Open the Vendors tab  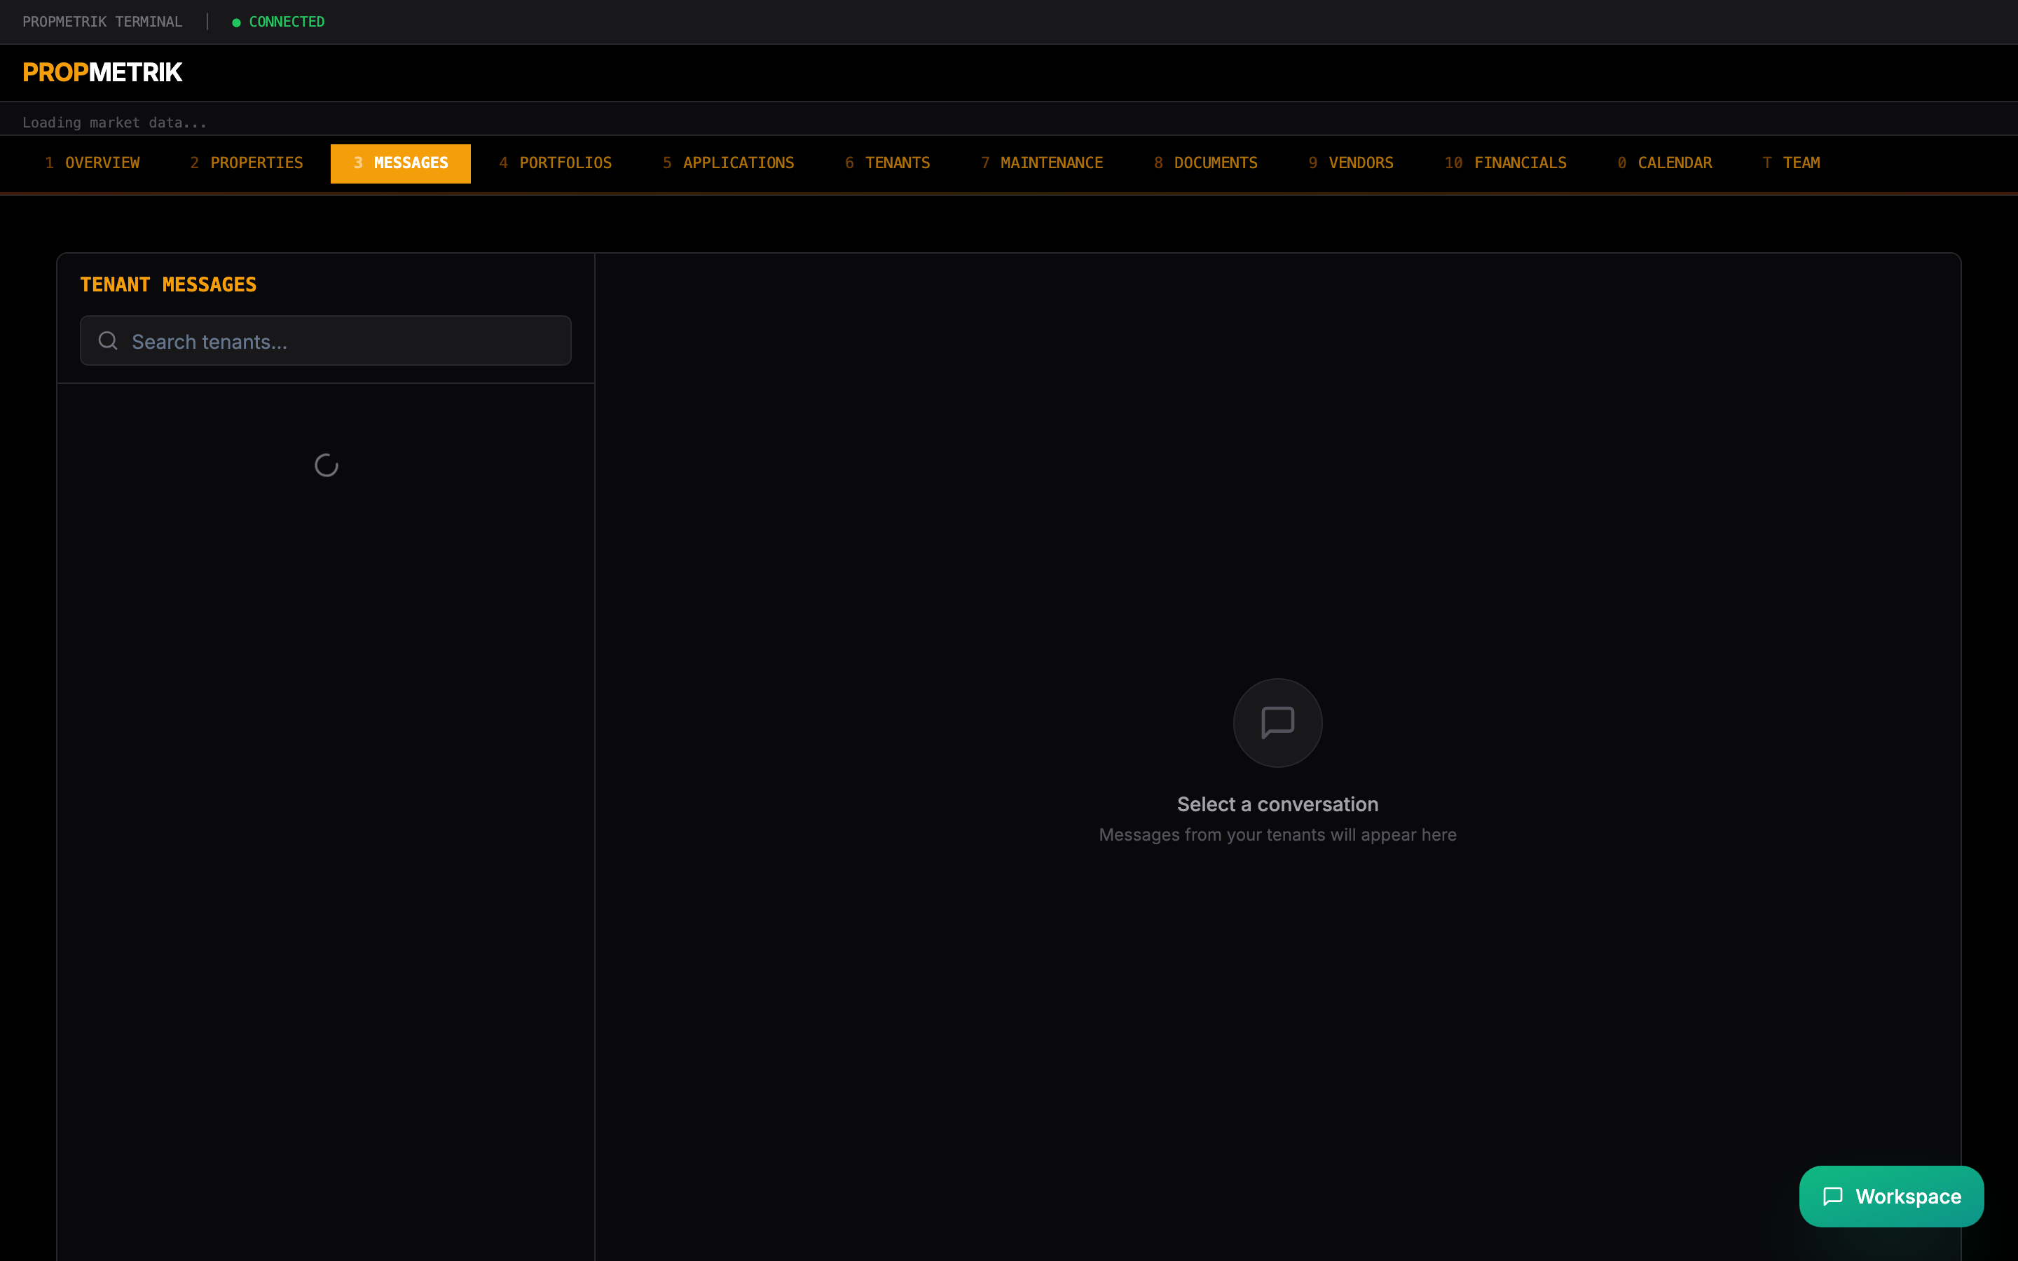[x=1351, y=163]
